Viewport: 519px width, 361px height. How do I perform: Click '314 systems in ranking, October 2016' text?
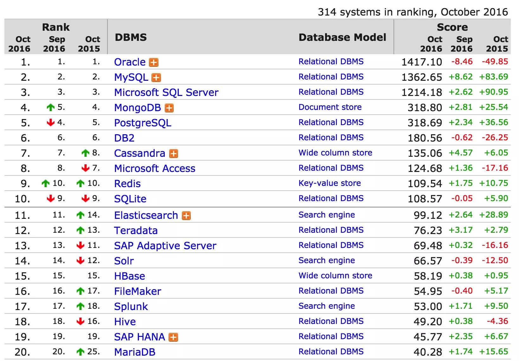(413, 12)
